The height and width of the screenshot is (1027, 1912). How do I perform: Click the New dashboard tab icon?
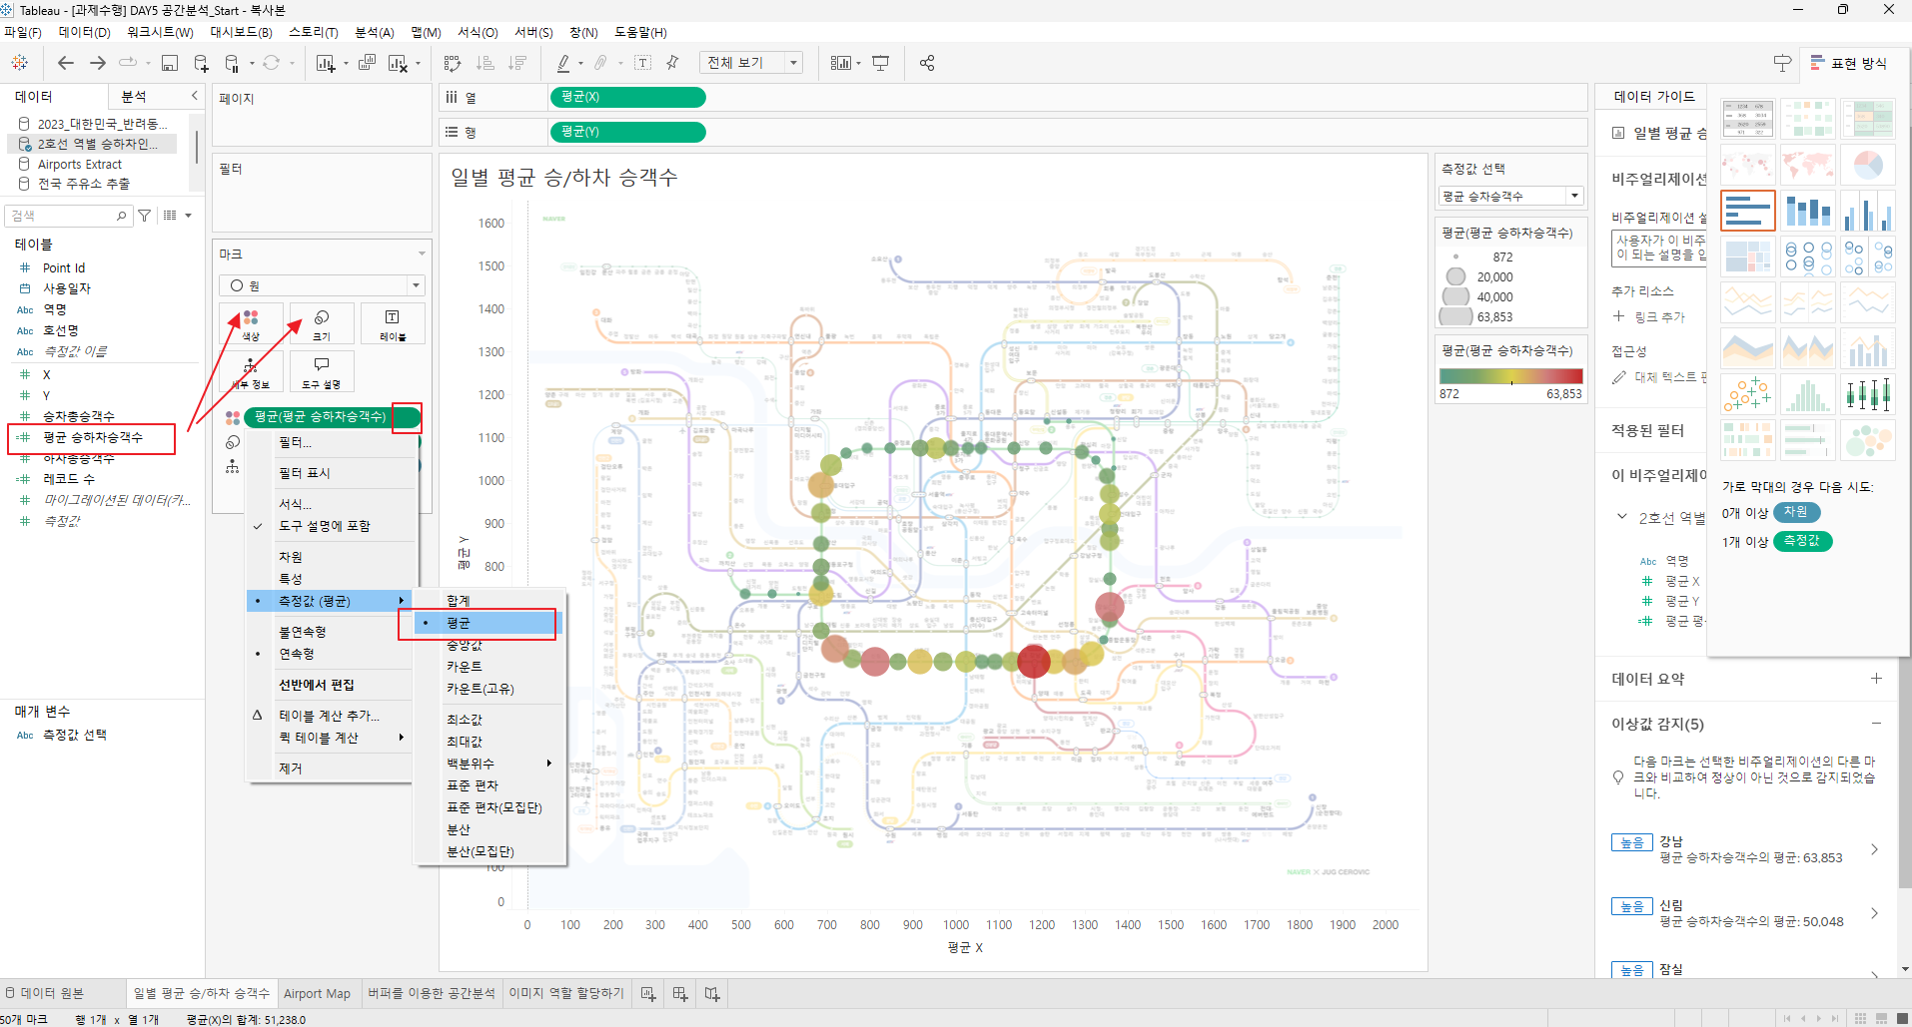click(680, 993)
